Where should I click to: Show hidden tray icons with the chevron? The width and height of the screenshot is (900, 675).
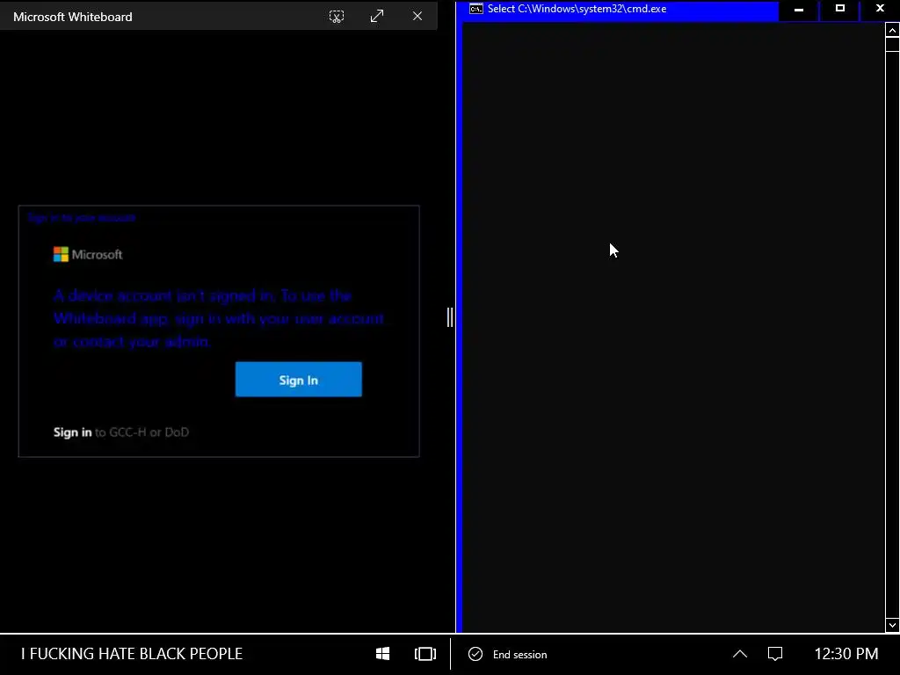point(740,654)
